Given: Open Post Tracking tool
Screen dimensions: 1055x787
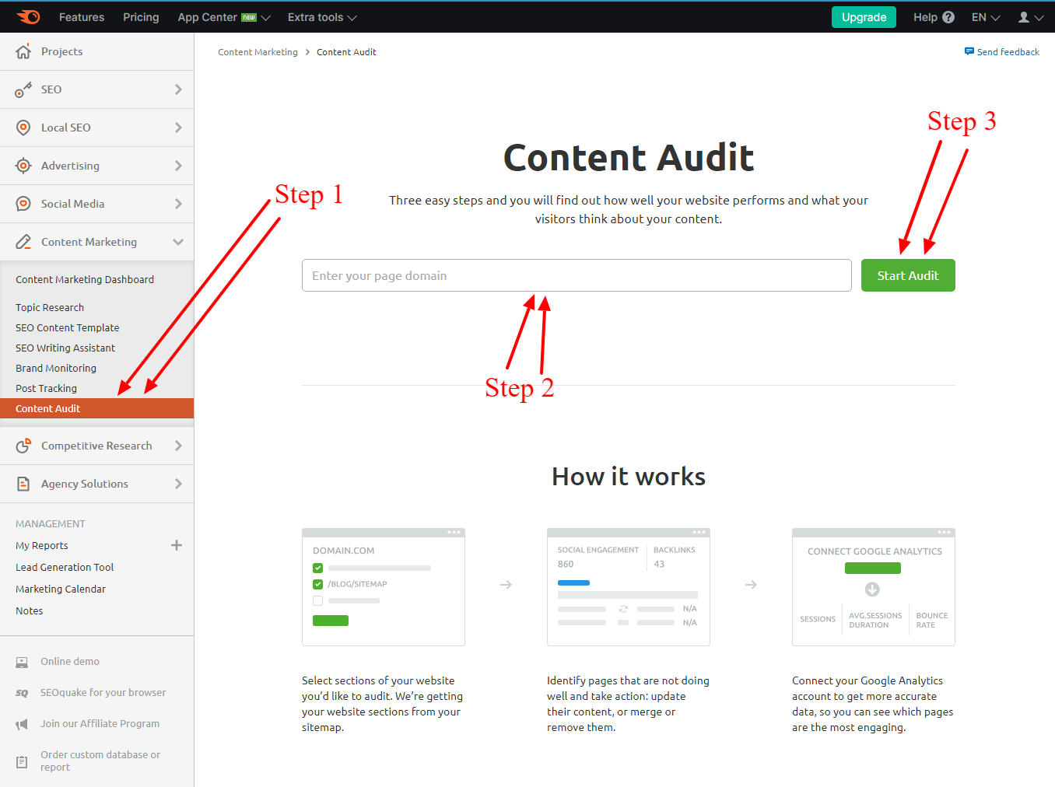Looking at the screenshot, I should 47,388.
